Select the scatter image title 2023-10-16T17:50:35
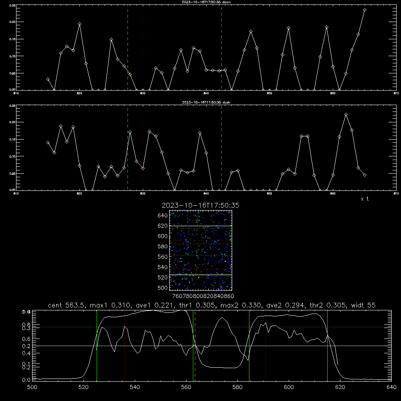 [x=200, y=206]
